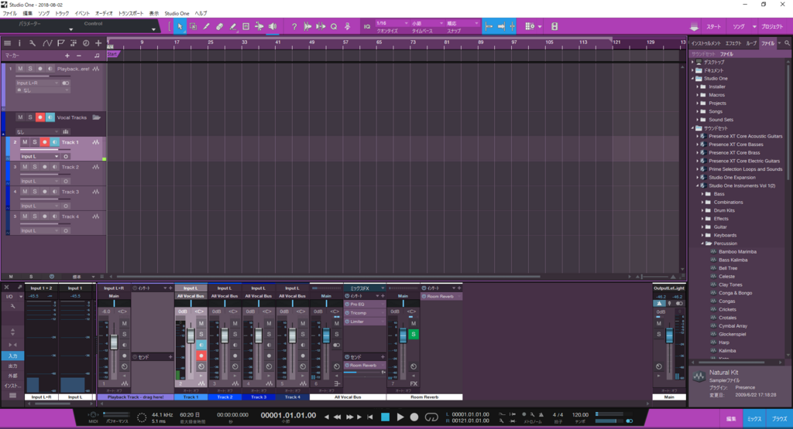
Task: Click the Start marker on the timeline
Action: pos(112,54)
